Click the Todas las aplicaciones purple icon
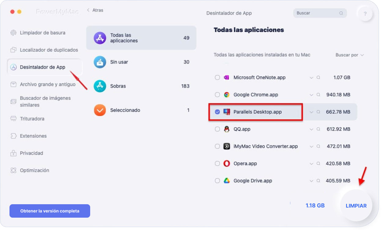Viewport: 383px width, 232px height. [100, 38]
